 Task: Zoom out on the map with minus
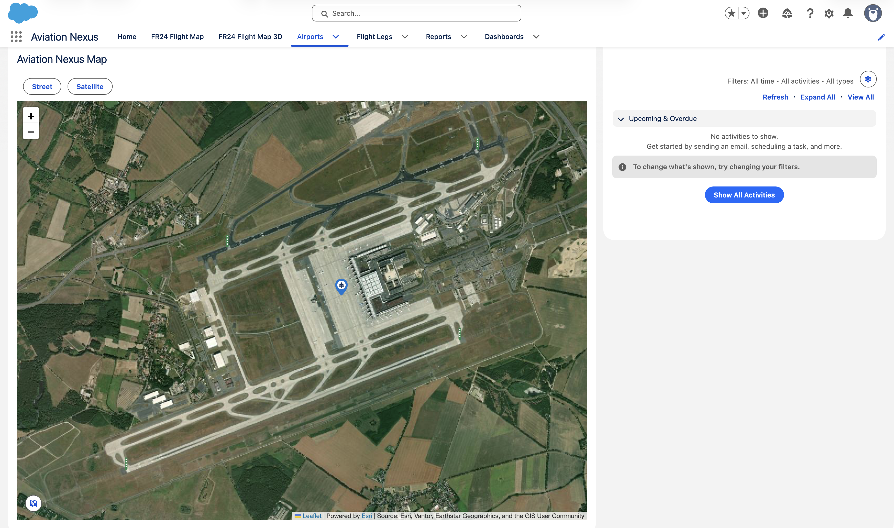coord(31,132)
